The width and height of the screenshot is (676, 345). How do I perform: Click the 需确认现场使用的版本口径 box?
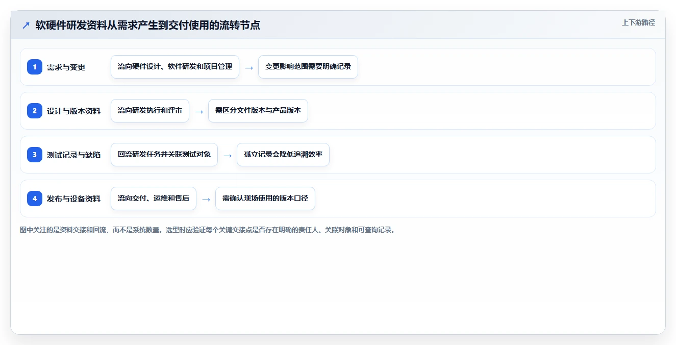[x=265, y=199]
